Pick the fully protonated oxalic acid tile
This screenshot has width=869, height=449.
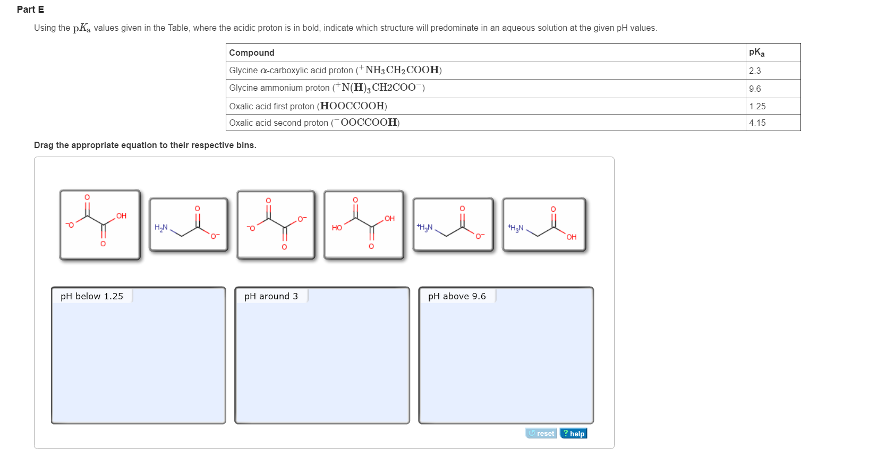[x=364, y=225]
